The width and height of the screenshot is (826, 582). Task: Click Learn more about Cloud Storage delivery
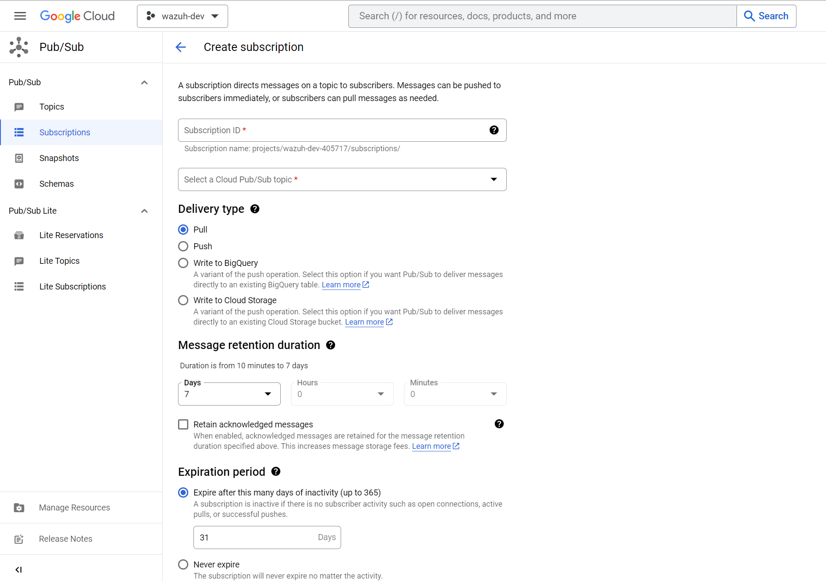click(x=364, y=322)
